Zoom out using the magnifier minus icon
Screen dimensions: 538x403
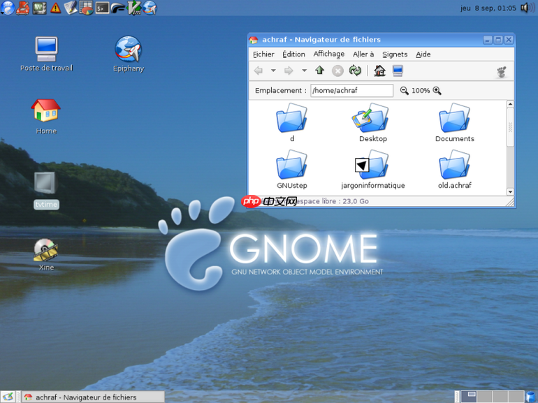click(x=405, y=91)
